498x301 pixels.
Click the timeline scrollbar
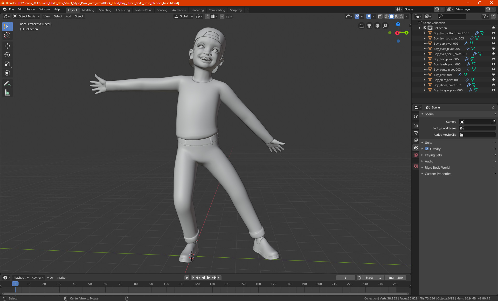(x=205, y=294)
